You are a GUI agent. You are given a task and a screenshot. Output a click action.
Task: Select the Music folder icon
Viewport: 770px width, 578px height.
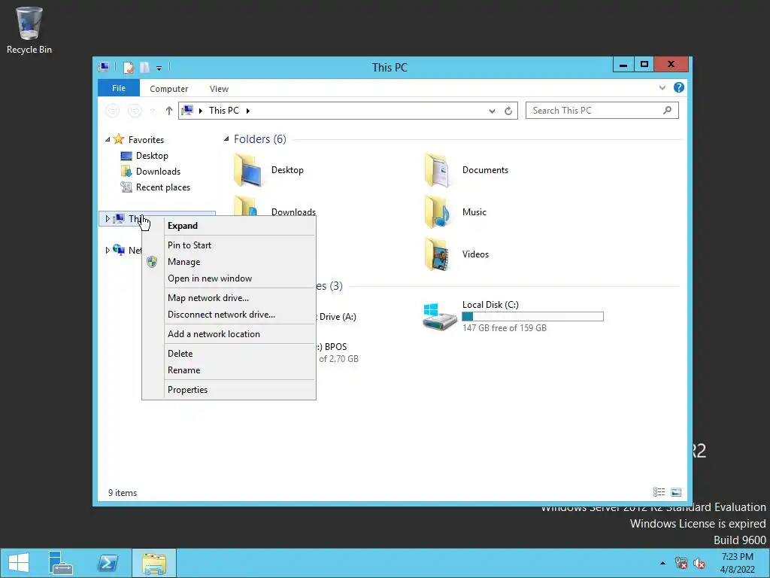(437, 212)
